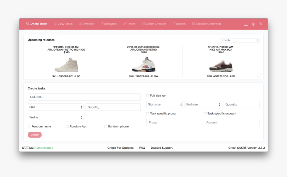Select Nike Air Max 90/1 shoe image
Screen dimensions: 287x177
(x=221, y=66)
